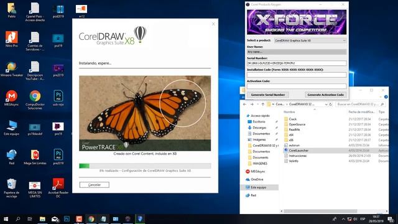
Task: Open the Acrobat Reader DC shortcut
Action: pyautogui.click(x=58, y=188)
